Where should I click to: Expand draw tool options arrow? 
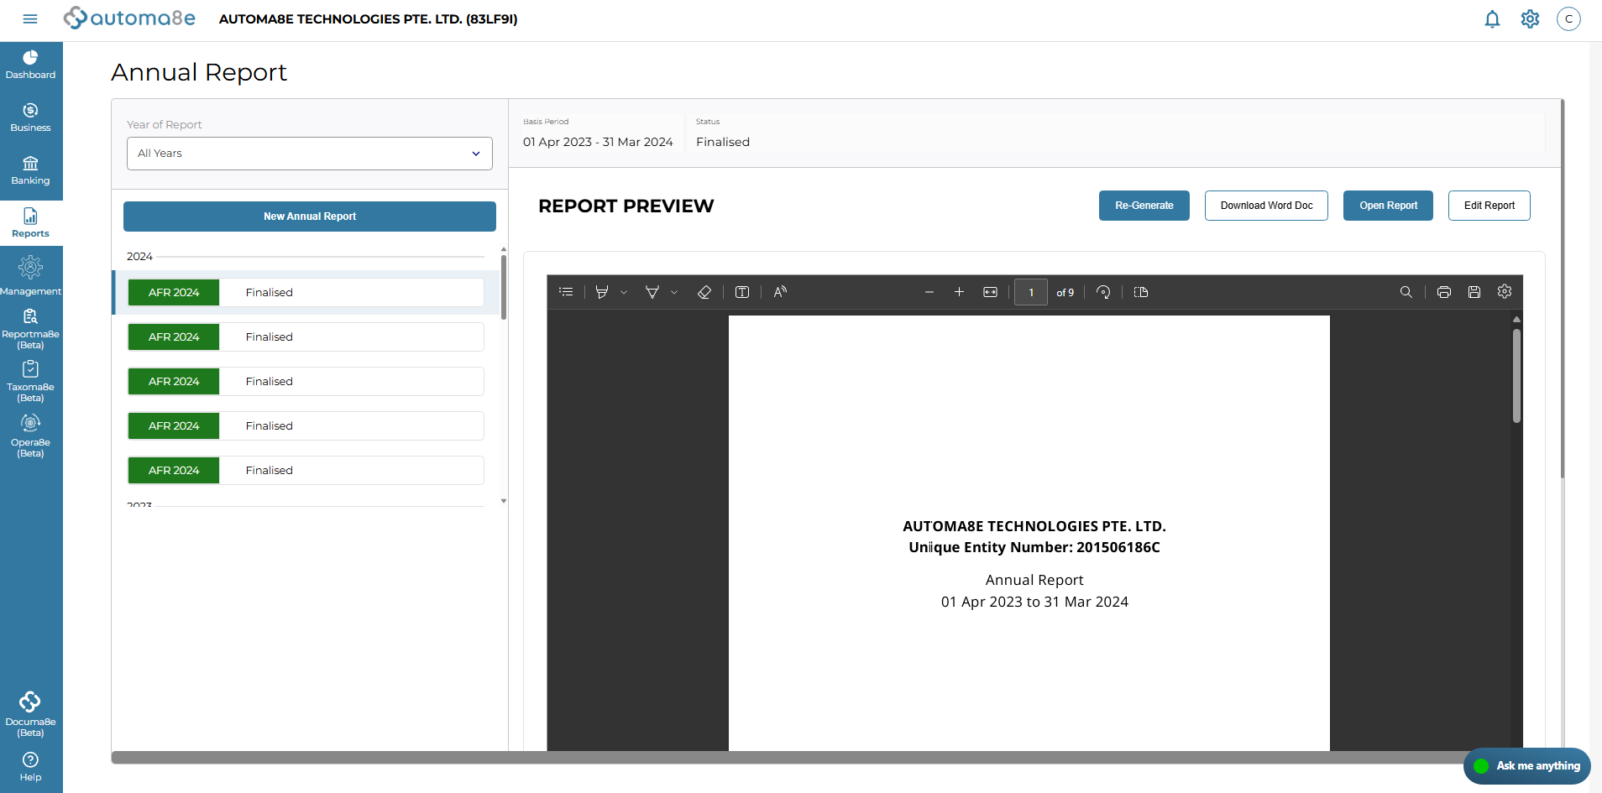[x=674, y=292]
